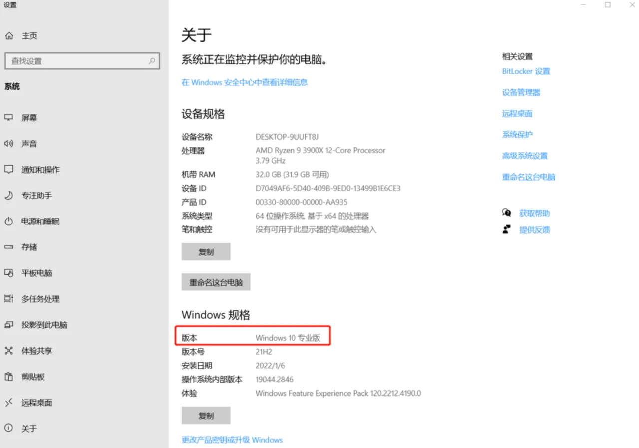The width and height of the screenshot is (639, 448).
Task: Open Sound (声音) speaker icon
Action: (9, 144)
